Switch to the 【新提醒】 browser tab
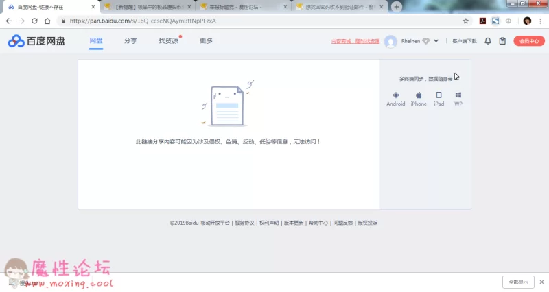Image resolution: width=549 pixels, height=292 pixels. (x=148, y=7)
